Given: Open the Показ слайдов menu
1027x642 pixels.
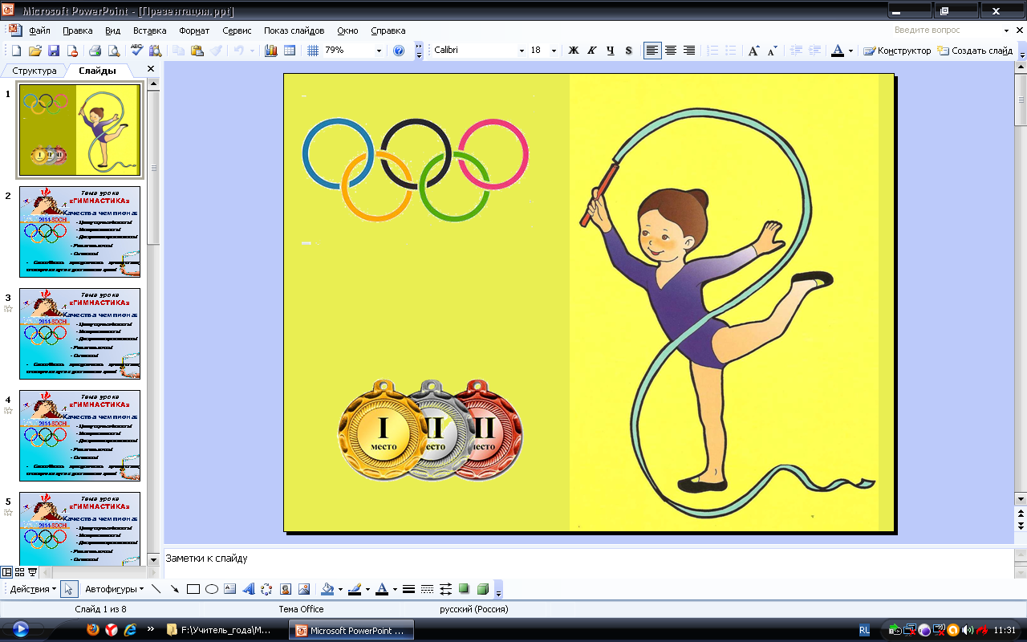Looking at the screenshot, I should tap(294, 30).
